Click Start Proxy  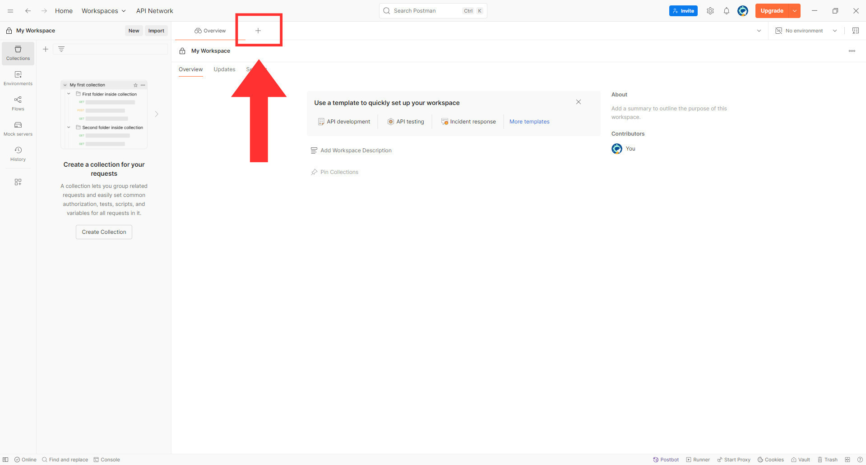tap(734, 460)
